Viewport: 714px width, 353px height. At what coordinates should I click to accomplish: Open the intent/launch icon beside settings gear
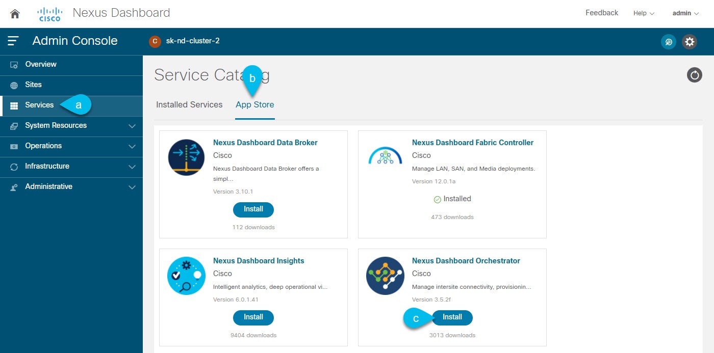[669, 42]
